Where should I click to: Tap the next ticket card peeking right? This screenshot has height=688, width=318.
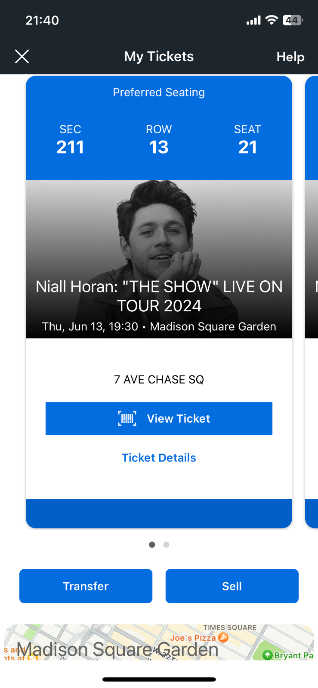tap(312, 301)
